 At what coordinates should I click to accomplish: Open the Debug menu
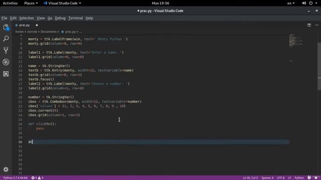(60, 18)
